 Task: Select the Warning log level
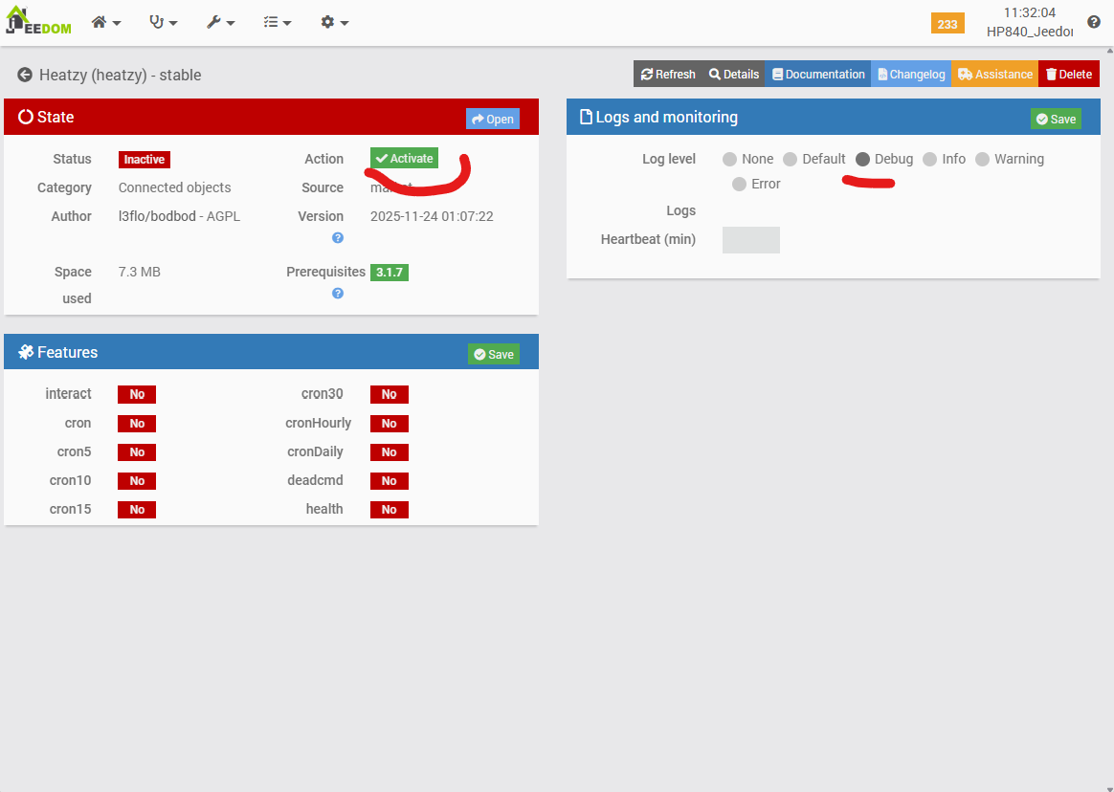point(982,159)
